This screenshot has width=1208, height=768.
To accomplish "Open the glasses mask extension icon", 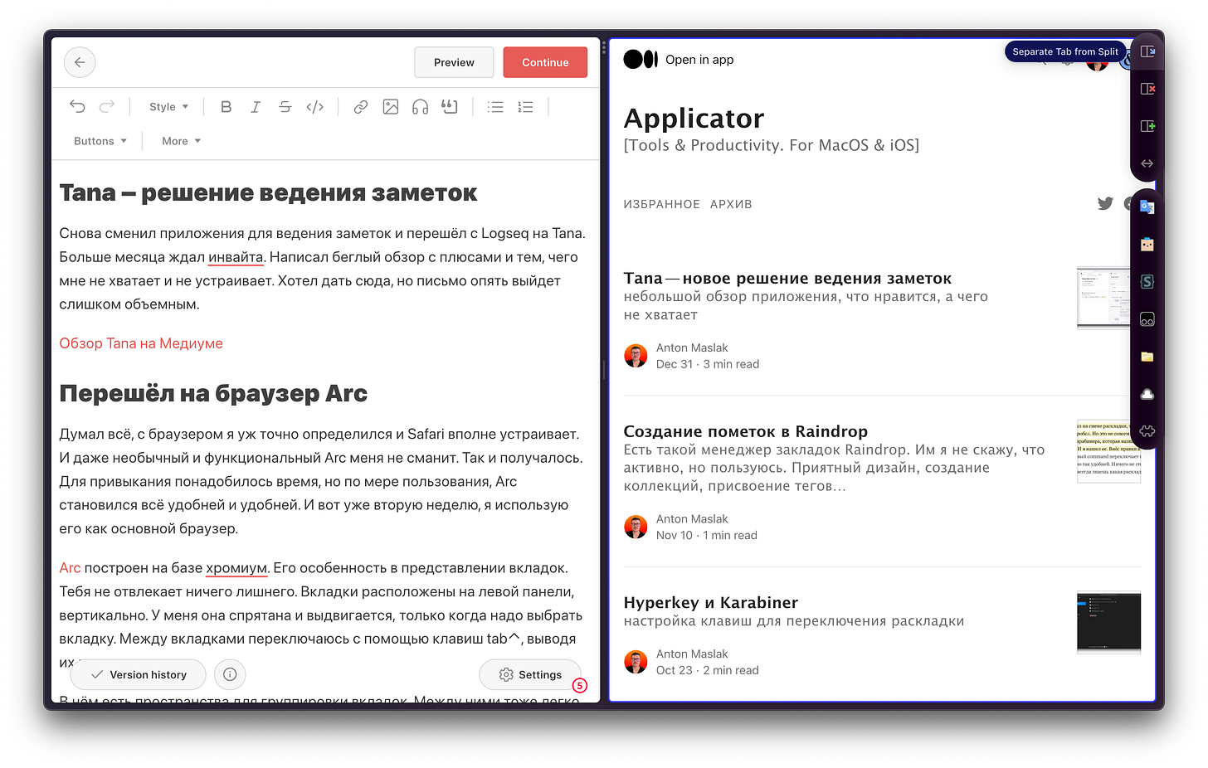I will click(1147, 319).
